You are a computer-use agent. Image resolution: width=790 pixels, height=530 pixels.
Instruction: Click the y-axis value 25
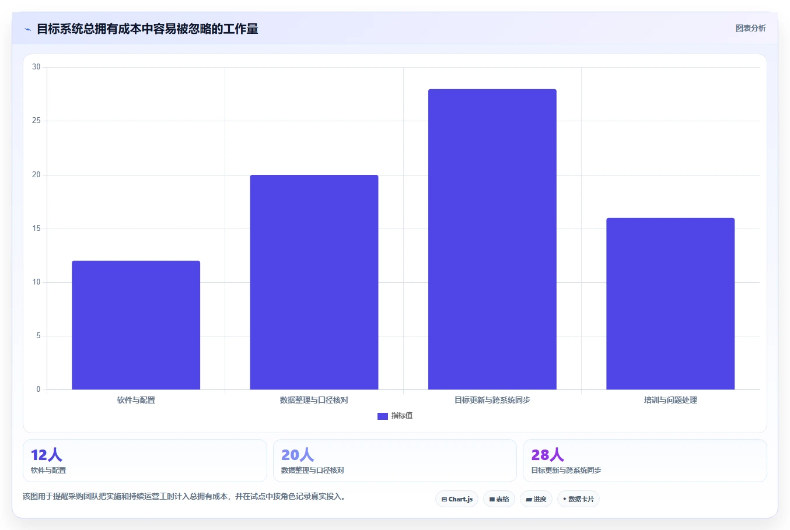click(36, 121)
